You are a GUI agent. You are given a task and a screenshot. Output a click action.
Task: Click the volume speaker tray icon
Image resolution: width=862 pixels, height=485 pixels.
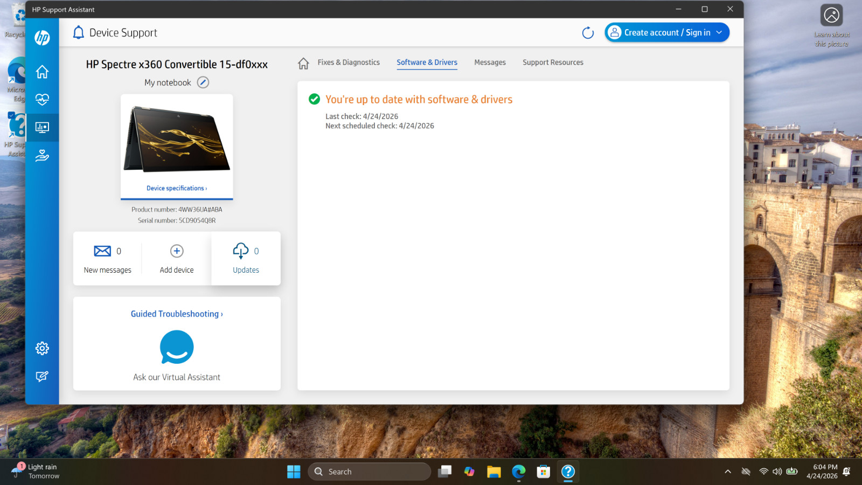[777, 472]
